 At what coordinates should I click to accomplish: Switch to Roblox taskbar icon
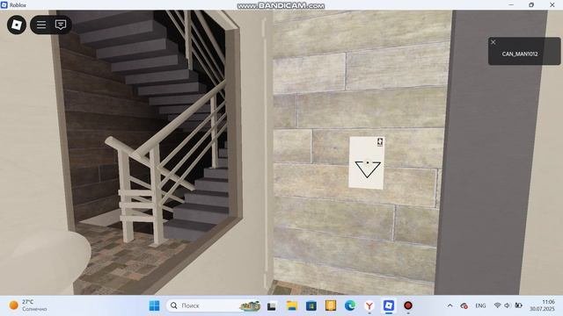(389, 305)
